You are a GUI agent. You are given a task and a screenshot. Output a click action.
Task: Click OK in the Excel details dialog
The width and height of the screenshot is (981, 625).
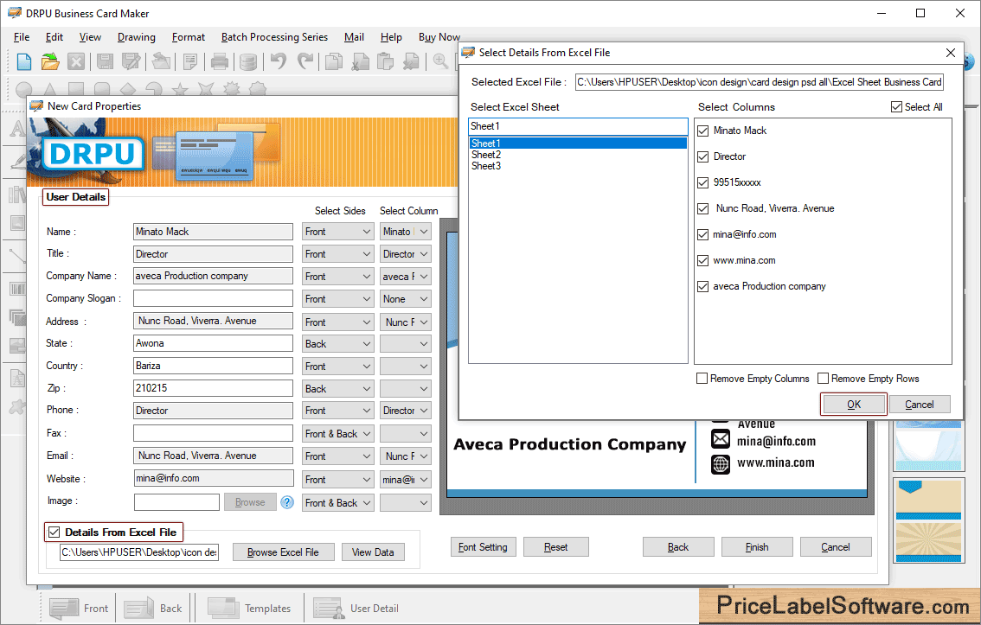tap(853, 405)
